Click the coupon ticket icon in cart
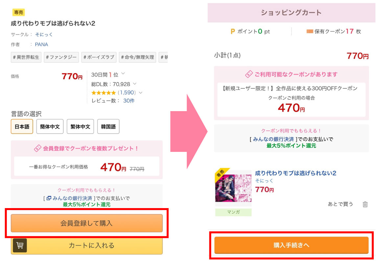The image size is (378, 263). (x=249, y=74)
